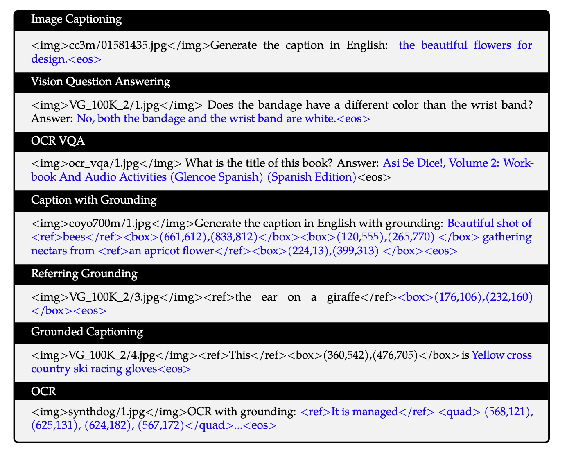This screenshot has width=567, height=457.
Task: Click the 'Beautiful shot of' blue text
Action: click(490, 223)
